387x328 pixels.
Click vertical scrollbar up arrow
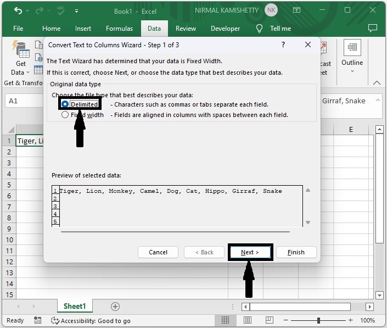click(379, 129)
